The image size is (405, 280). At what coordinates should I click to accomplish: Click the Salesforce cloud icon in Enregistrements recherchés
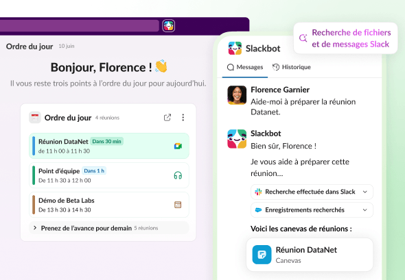[x=258, y=210]
